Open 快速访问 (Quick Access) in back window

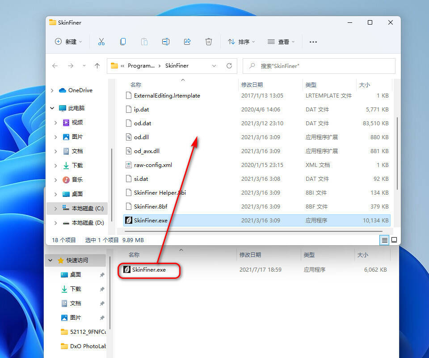pos(77,260)
